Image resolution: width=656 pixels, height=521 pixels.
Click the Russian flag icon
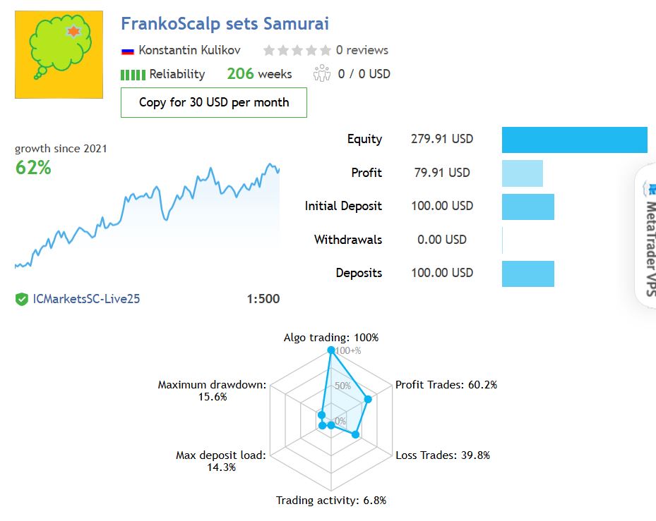(128, 51)
